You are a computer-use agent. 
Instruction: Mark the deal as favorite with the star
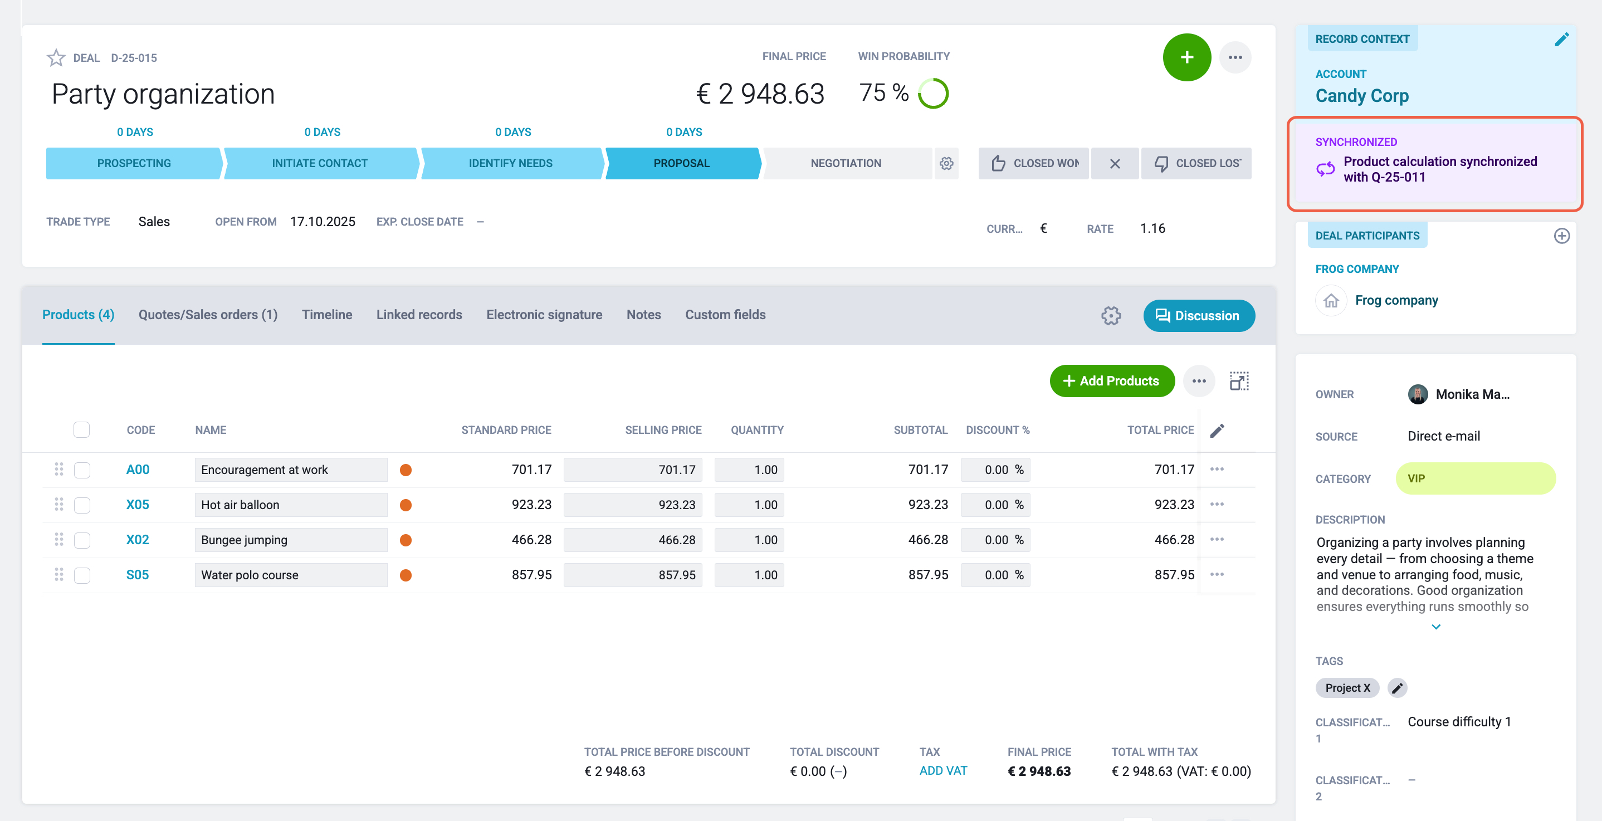pyautogui.click(x=56, y=58)
